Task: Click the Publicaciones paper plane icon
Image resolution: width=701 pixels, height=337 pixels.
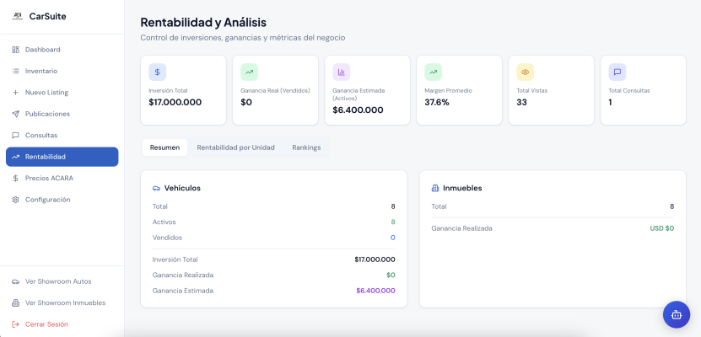Action: (15, 114)
